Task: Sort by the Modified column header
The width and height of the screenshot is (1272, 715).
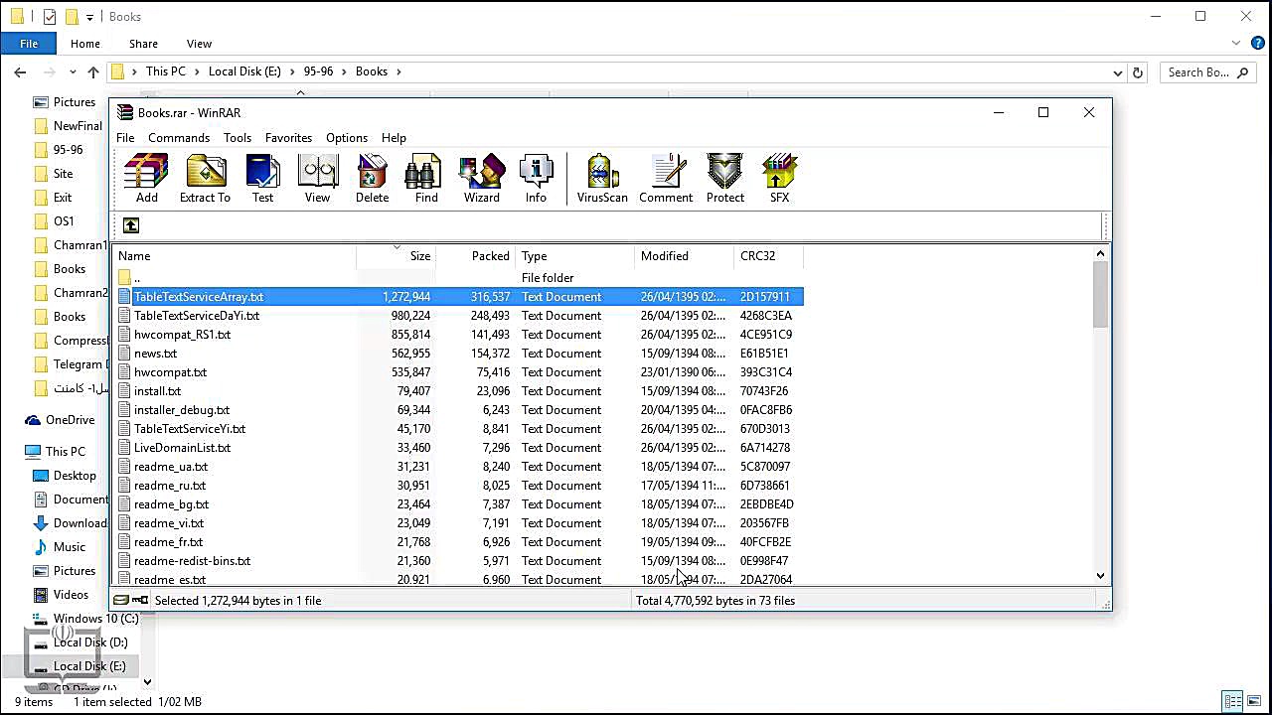Action: tap(684, 256)
